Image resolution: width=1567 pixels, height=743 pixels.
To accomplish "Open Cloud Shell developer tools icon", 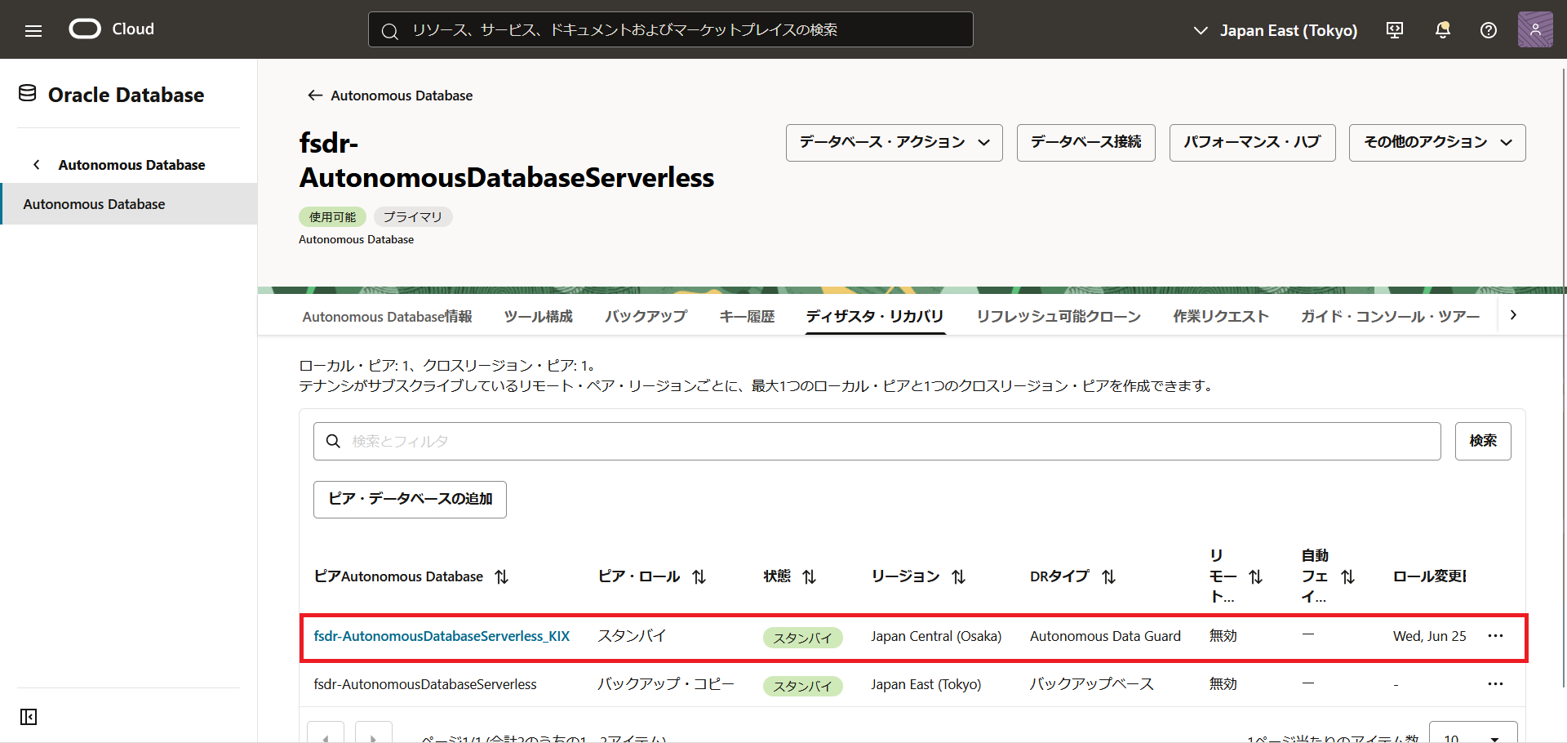I will [x=1395, y=30].
